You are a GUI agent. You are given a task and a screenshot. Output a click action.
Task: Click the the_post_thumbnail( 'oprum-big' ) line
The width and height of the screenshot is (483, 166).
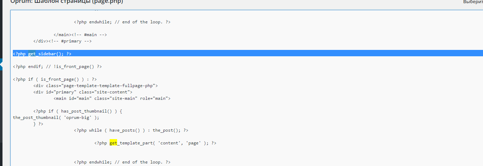pyautogui.click(x=56, y=118)
